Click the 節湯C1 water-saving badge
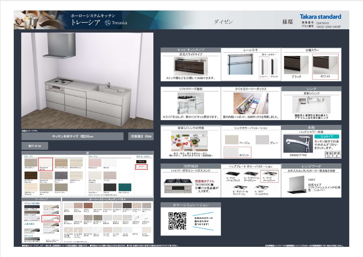Image resolution: width=363 pixels, height=257 pixels. (x=328, y=154)
